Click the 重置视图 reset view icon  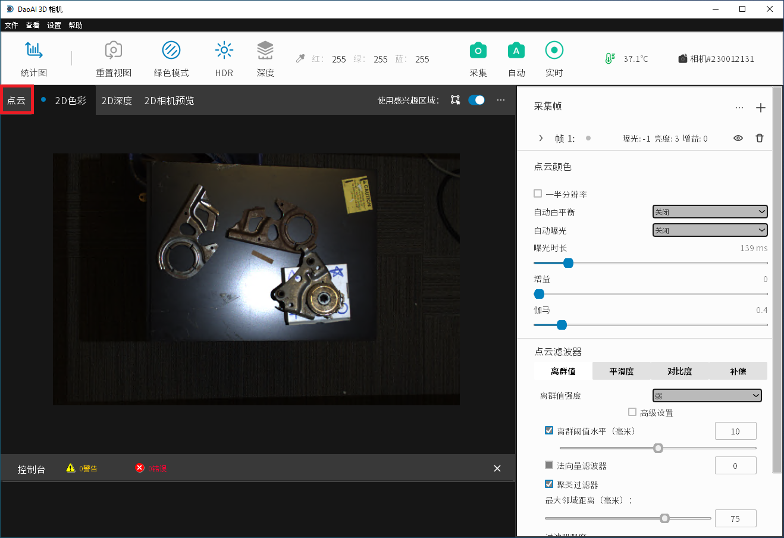tap(114, 51)
